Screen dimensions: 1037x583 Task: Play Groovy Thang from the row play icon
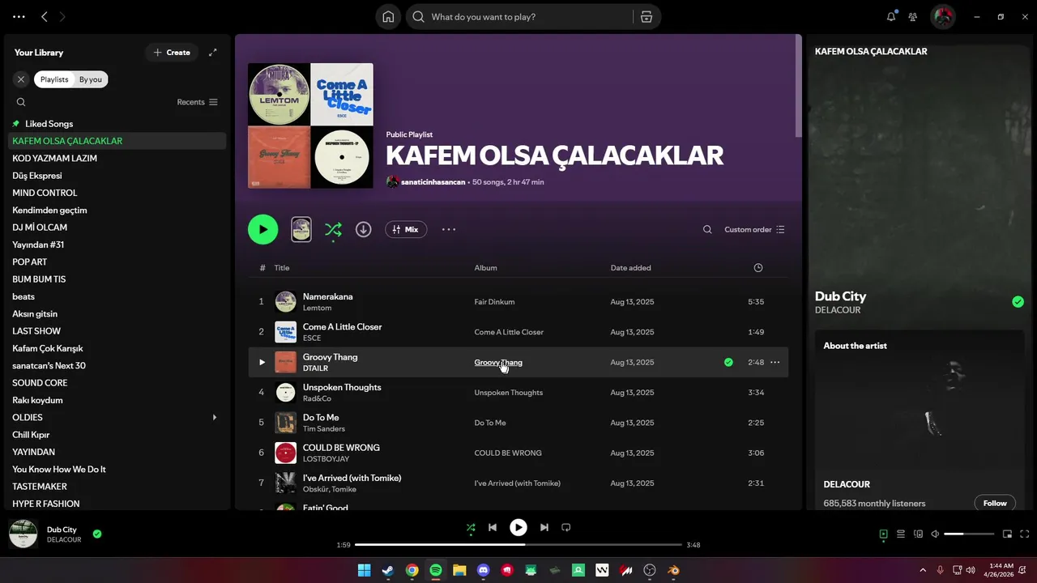point(262,362)
